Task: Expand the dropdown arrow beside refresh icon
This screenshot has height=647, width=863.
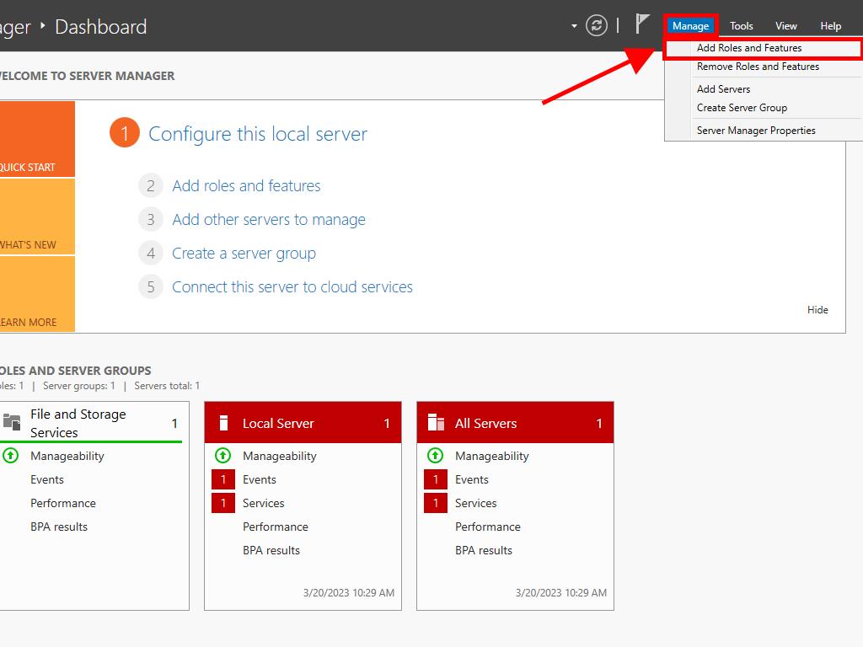Action: point(574,26)
